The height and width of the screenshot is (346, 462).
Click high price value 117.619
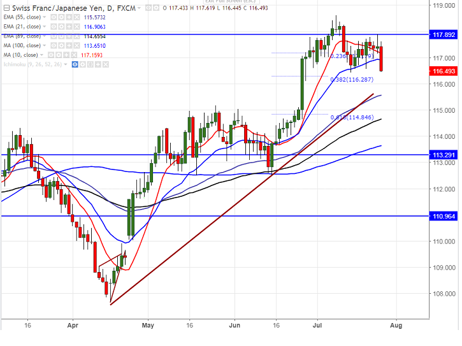pos(205,8)
